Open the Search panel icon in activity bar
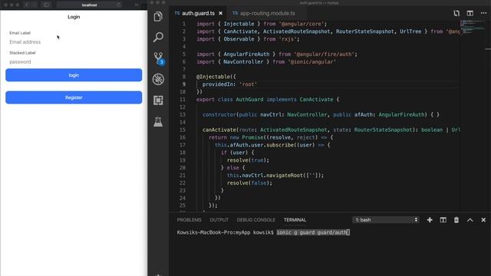Image resolution: width=491 pixels, height=276 pixels. tap(158, 38)
